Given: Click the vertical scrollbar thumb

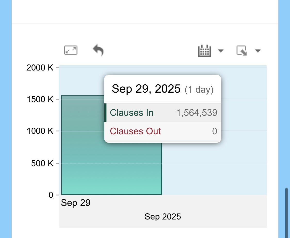Looking at the screenshot, I should pos(286,213).
